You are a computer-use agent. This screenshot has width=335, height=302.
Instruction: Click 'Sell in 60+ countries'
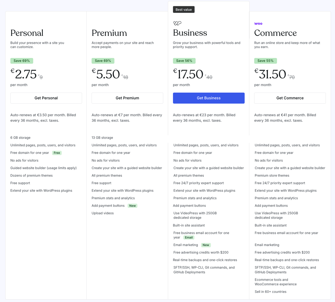pyautogui.click(x=271, y=292)
